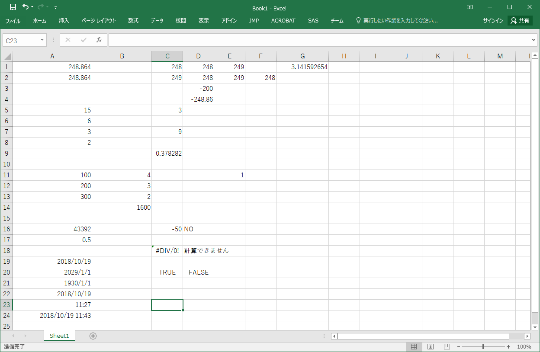Viewport: 540px width, 352px height.
Task: Click the Ribbon Display Options icon
Action: pos(469,7)
